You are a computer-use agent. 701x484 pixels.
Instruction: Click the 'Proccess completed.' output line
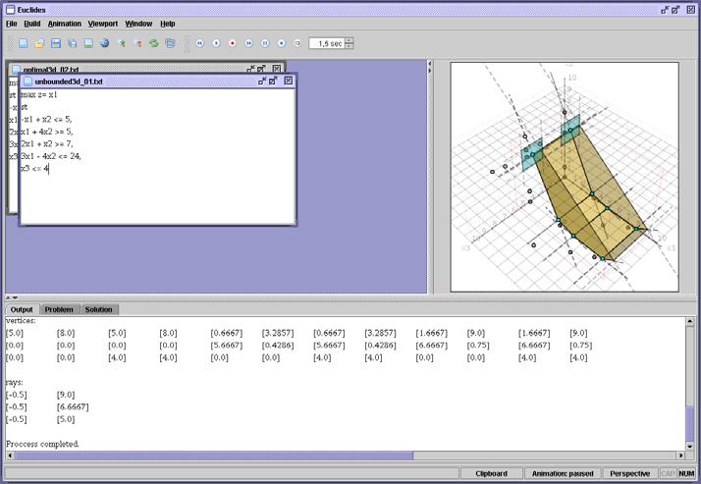tap(42, 444)
